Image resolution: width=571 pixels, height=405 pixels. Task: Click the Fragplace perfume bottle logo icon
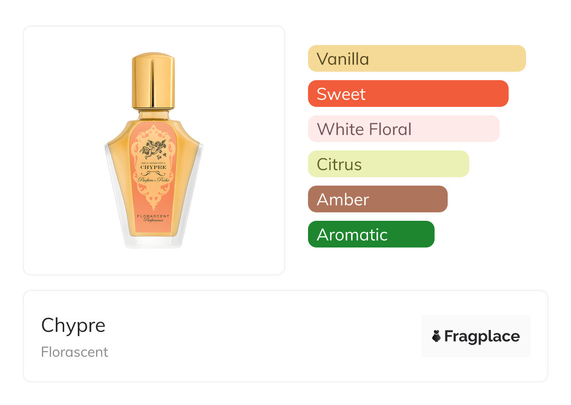pos(437,336)
